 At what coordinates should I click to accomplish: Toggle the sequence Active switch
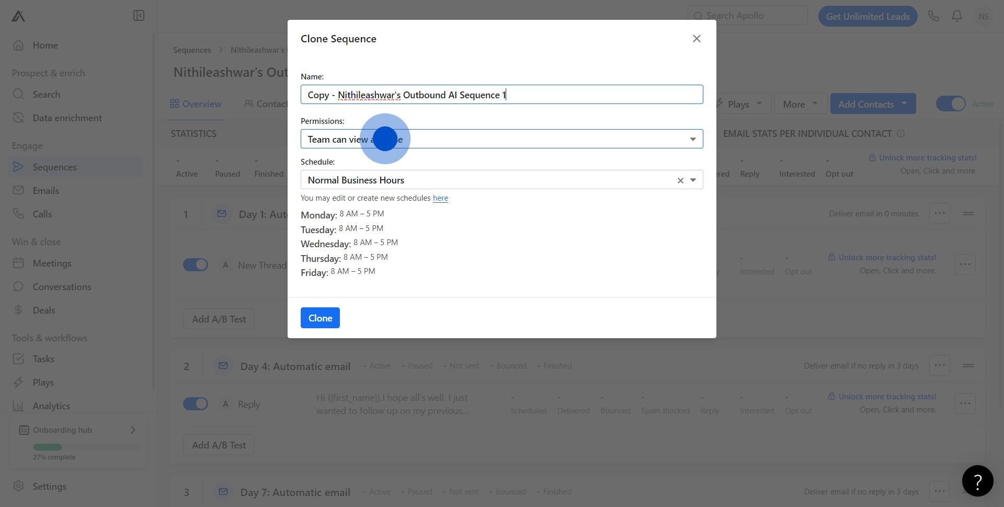pos(951,104)
